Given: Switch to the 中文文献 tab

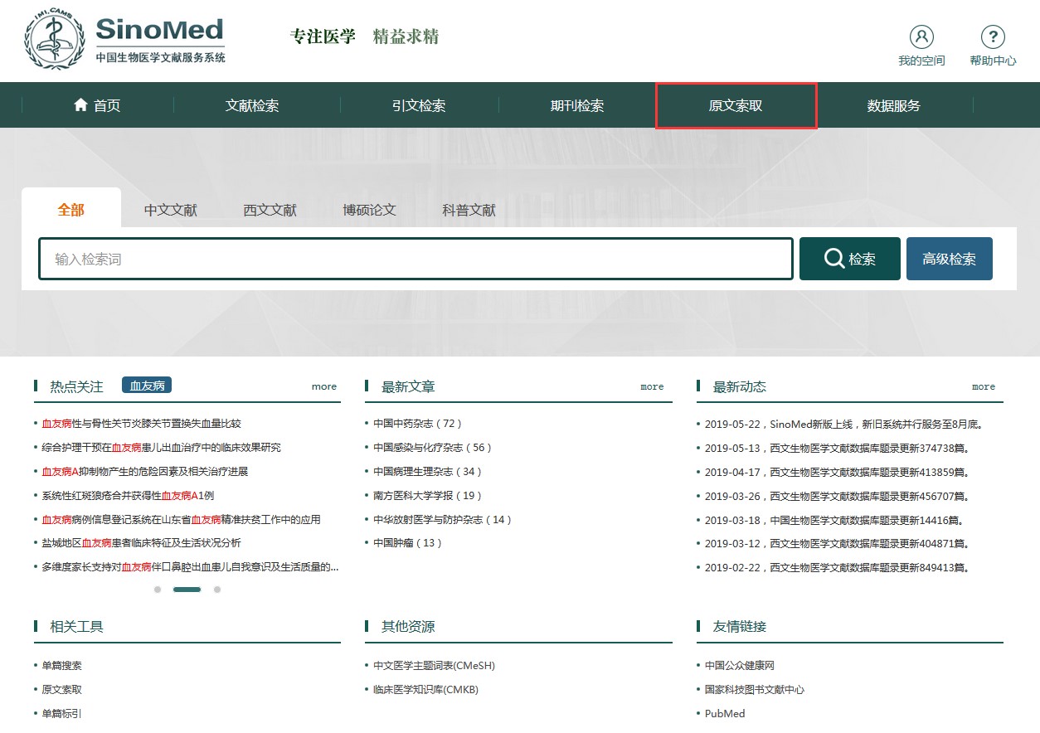Looking at the screenshot, I should [171, 210].
